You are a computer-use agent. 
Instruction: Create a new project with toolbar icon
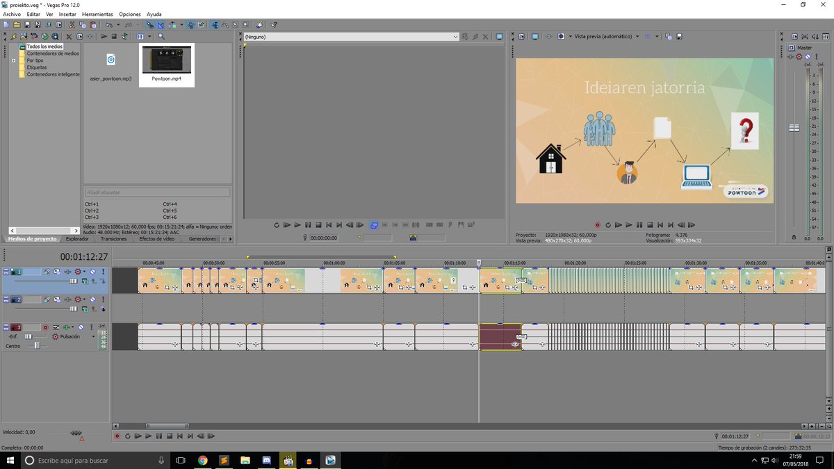click(x=6, y=25)
